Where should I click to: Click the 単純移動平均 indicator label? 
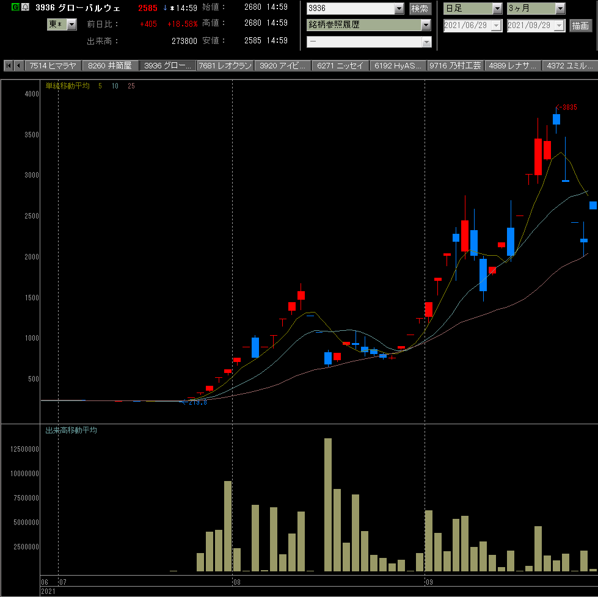point(68,86)
